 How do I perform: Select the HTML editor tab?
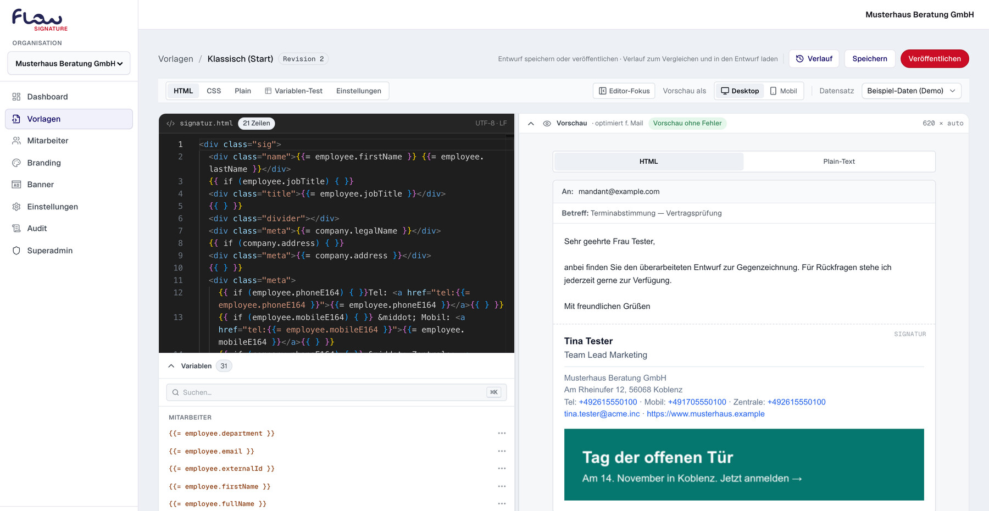click(x=183, y=91)
